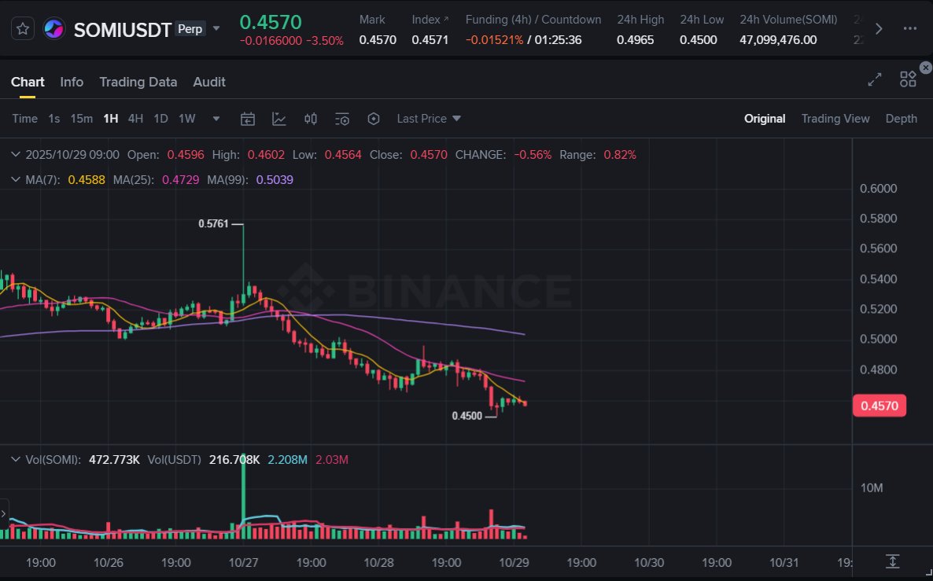The image size is (933, 581).
Task: Click the MA(7) indicator value
Action: [x=87, y=179]
